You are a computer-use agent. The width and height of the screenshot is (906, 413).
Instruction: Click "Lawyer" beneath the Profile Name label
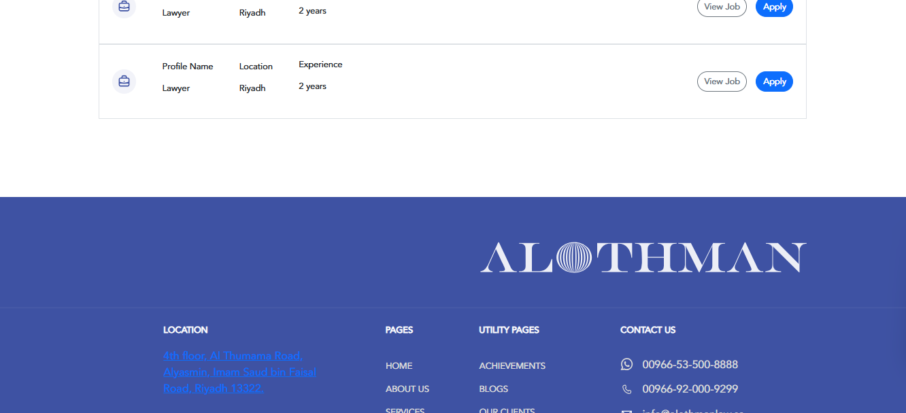coord(176,88)
